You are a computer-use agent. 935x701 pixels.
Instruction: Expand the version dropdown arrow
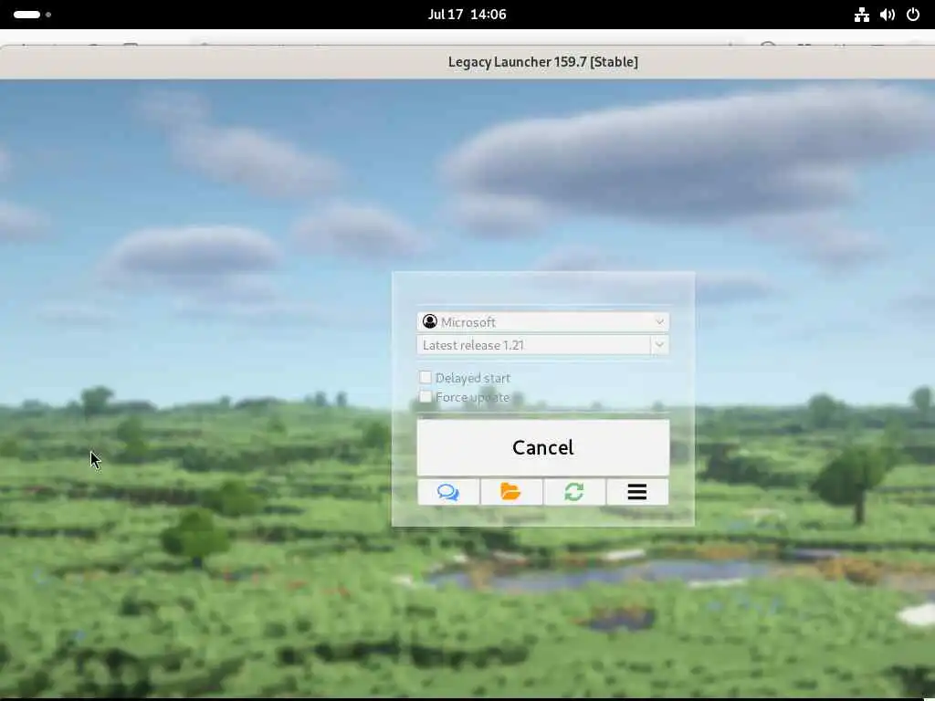pos(659,345)
